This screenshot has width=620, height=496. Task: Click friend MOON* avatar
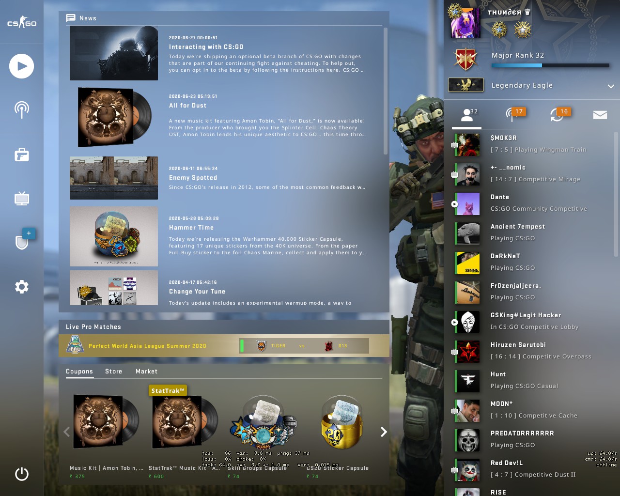(x=468, y=410)
